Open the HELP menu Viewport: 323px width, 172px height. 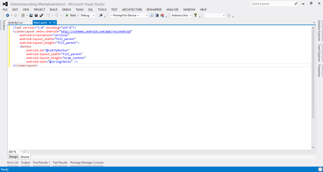[203, 10]
